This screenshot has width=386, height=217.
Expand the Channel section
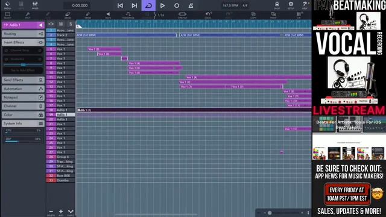pyautogui.click(x=23, y=106)
